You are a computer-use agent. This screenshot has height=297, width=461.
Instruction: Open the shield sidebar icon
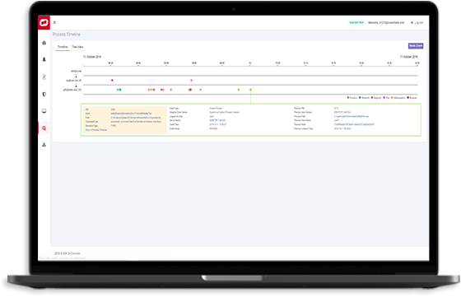click(44, 95)
